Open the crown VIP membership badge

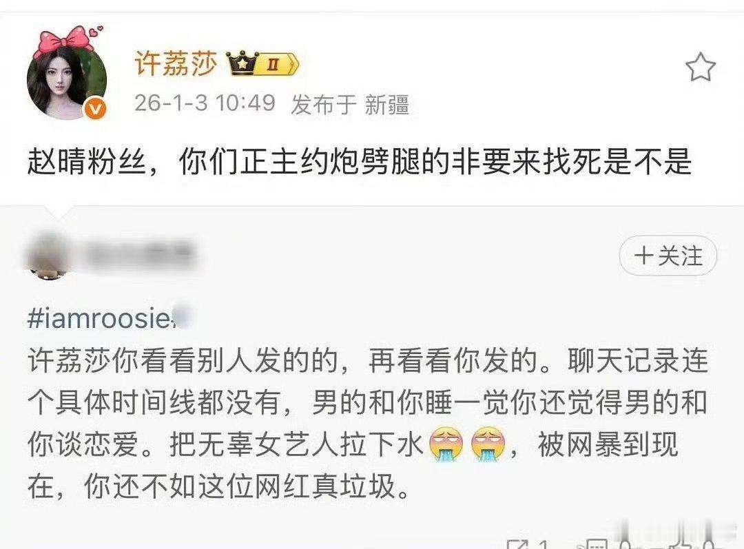click(242, 63)
